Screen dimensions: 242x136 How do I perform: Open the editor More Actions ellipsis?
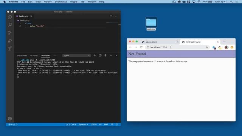pyautogui.click(x=116, y=16)
